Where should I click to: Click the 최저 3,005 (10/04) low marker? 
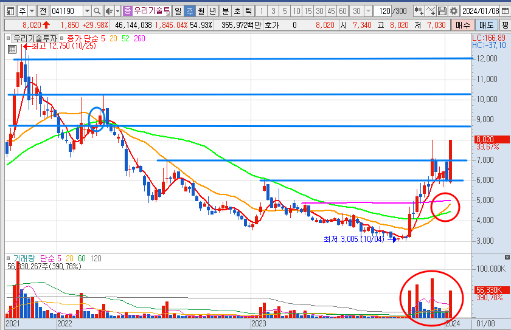[x=360, y=239]
